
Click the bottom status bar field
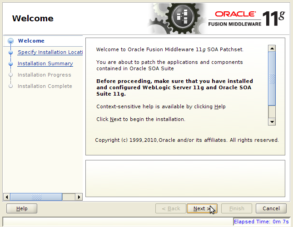[118, 222]
